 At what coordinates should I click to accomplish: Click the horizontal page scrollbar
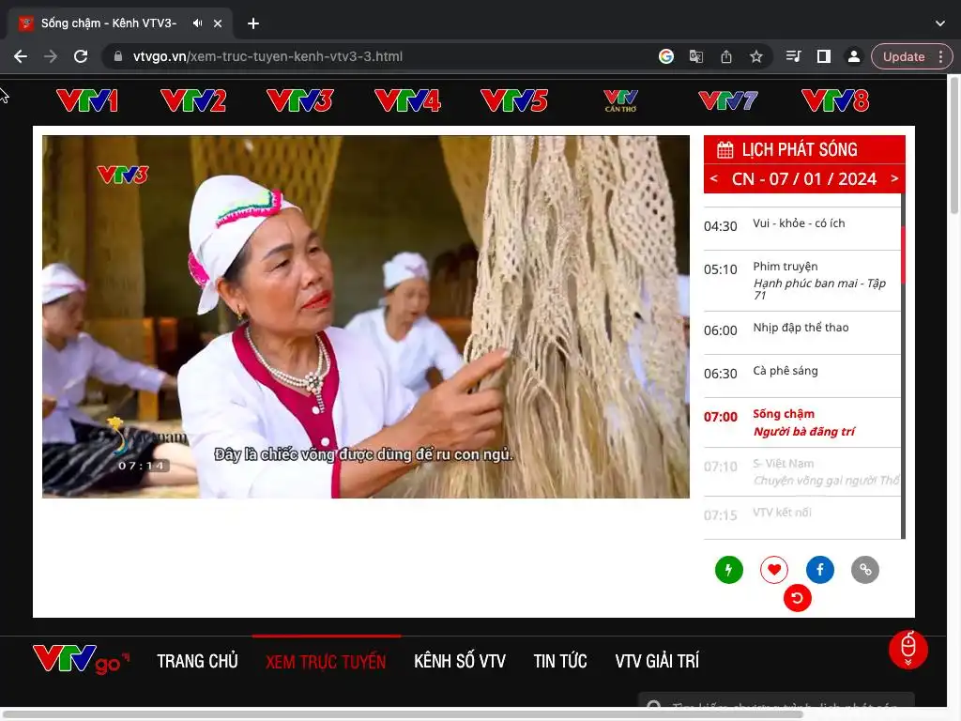tap(402, 714)
